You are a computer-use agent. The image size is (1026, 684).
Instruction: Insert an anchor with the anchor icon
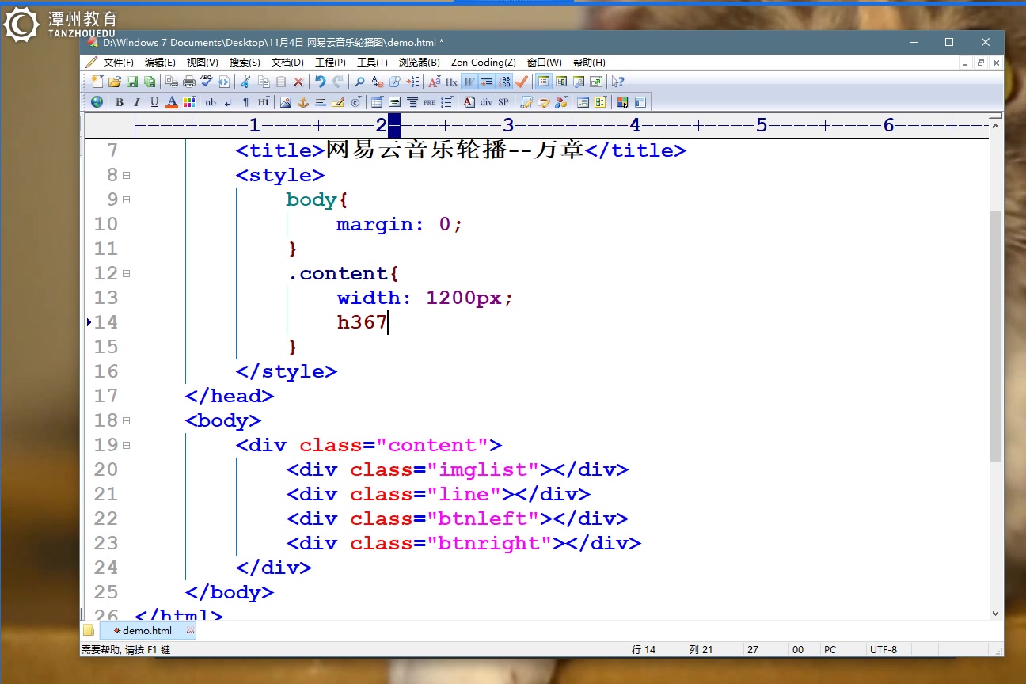tap(303, 102)
